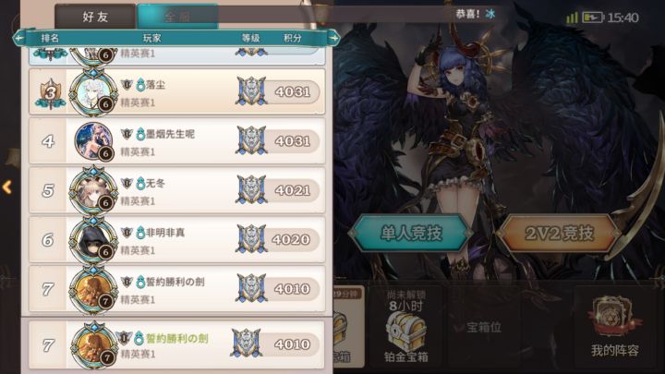The width and height of the screenshot is (665, 374).
Task: Select the rank 3 medal badge
Action: 50,93
